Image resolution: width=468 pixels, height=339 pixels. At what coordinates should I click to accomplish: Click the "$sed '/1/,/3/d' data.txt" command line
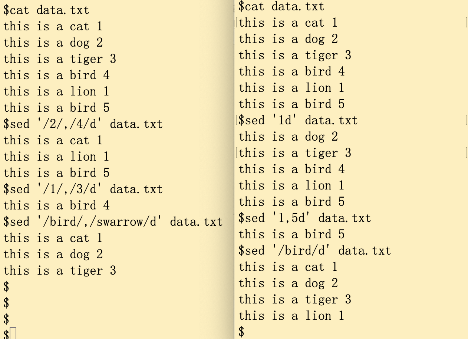(83, 189)
